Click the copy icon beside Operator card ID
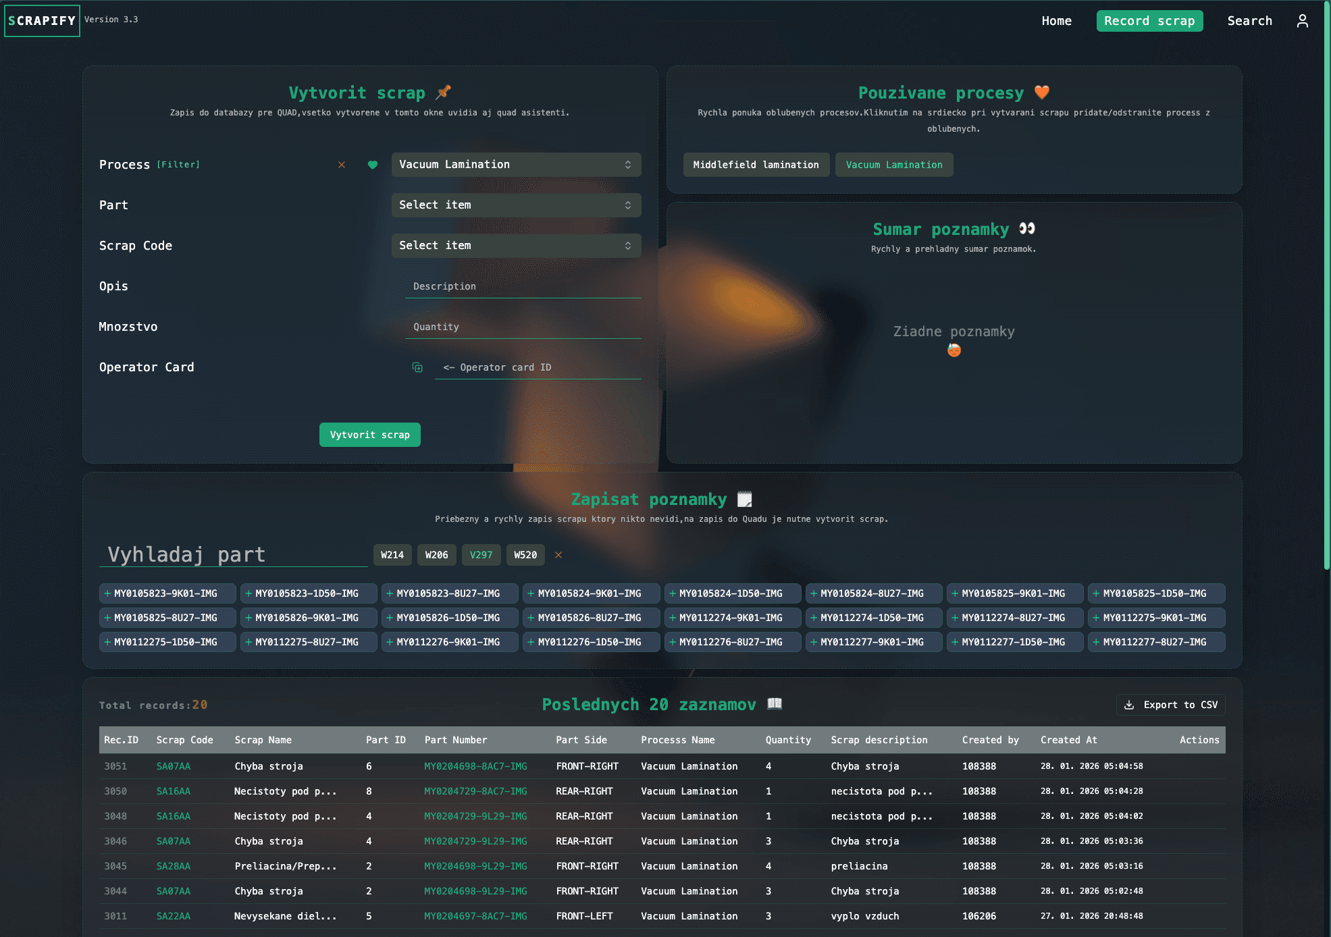Viewport: 1331px width, 937px height. coord(417,367)
